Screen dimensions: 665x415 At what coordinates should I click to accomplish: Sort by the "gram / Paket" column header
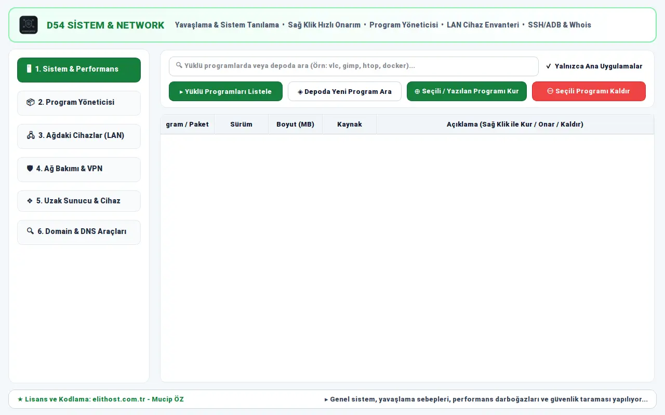coord(188,125)
